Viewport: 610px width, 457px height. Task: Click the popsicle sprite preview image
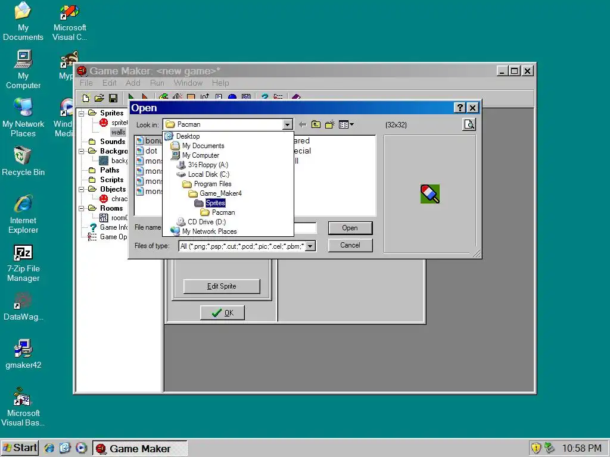coord(430,194)
